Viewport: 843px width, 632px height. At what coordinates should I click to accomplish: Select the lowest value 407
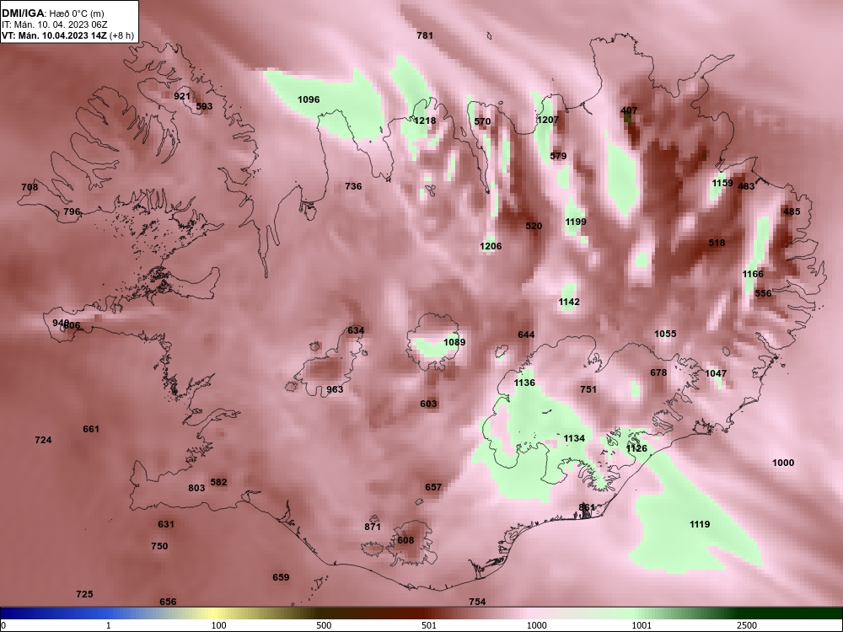coord(629,110)
